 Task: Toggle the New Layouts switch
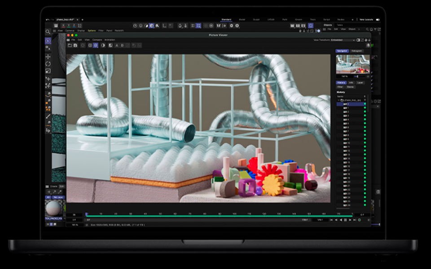[378, 20]
